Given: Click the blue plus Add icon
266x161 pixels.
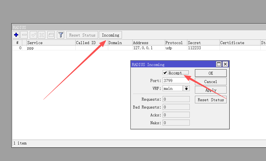Looking at the screenshot, I should coord(16,35).
